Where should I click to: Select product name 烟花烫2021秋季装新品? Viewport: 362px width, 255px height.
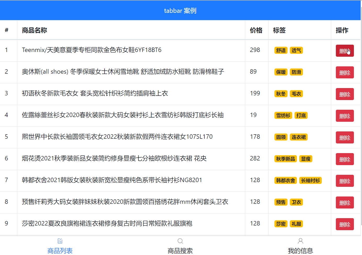[114, 158]
